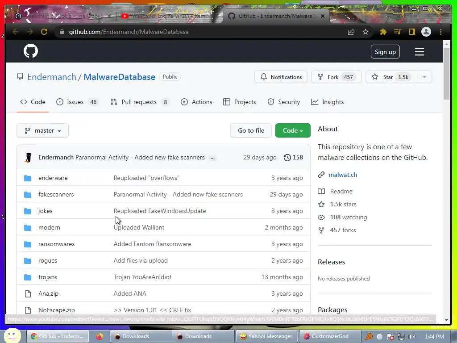The image size is (457, 343).
Task: Go back with the browser back arrow
Action: (16, 32)
